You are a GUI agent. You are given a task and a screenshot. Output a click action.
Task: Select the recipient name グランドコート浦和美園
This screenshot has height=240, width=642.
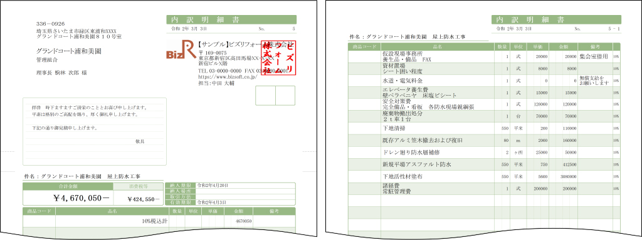tap(69, 51)
